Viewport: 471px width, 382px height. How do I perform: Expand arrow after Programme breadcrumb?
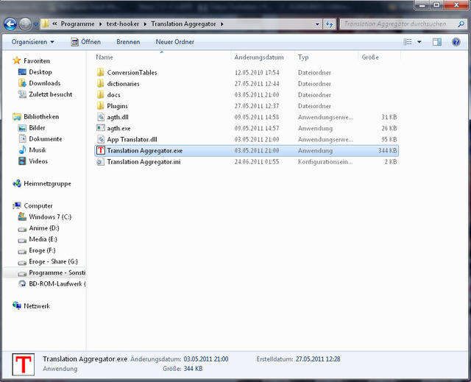tap(100, 24)
